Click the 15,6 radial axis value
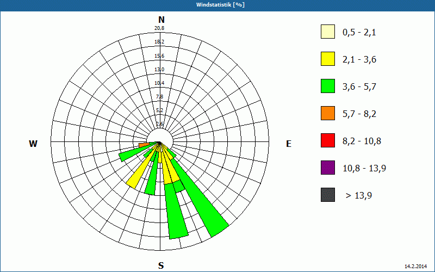435x272 pixels. tap(159, 56)
